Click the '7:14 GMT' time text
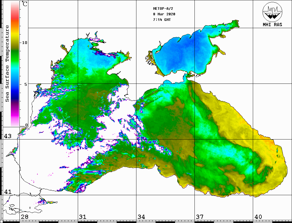 [162, 19]
